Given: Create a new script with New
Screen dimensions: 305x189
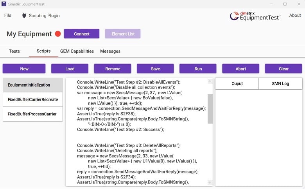Looking at the screenshot, I should [x=24, y=69].
